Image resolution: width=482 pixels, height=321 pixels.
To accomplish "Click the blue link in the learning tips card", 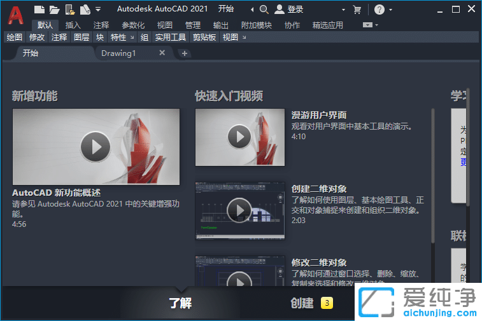I will click(464, 162).
